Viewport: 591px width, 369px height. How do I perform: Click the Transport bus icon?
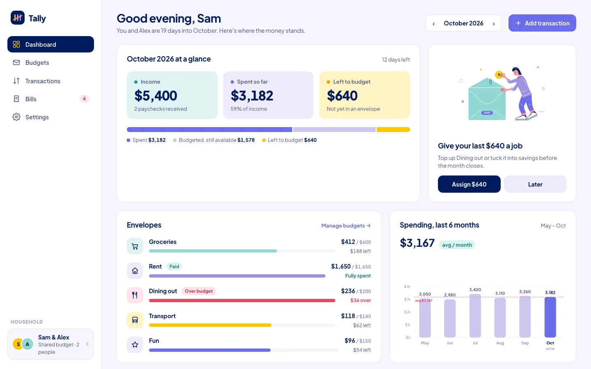coord(135,320)
